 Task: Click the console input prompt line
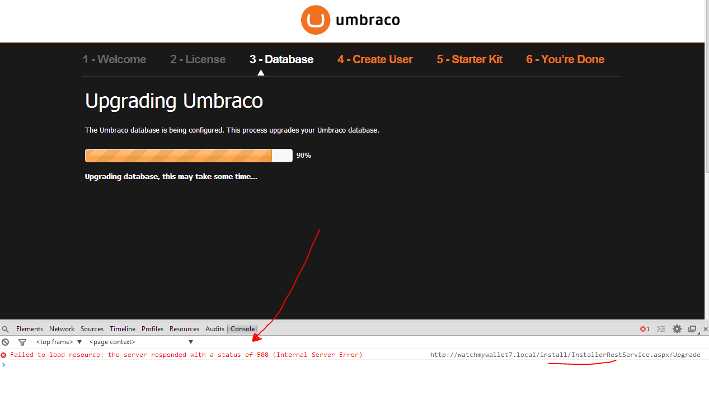[x=354, y=365]
